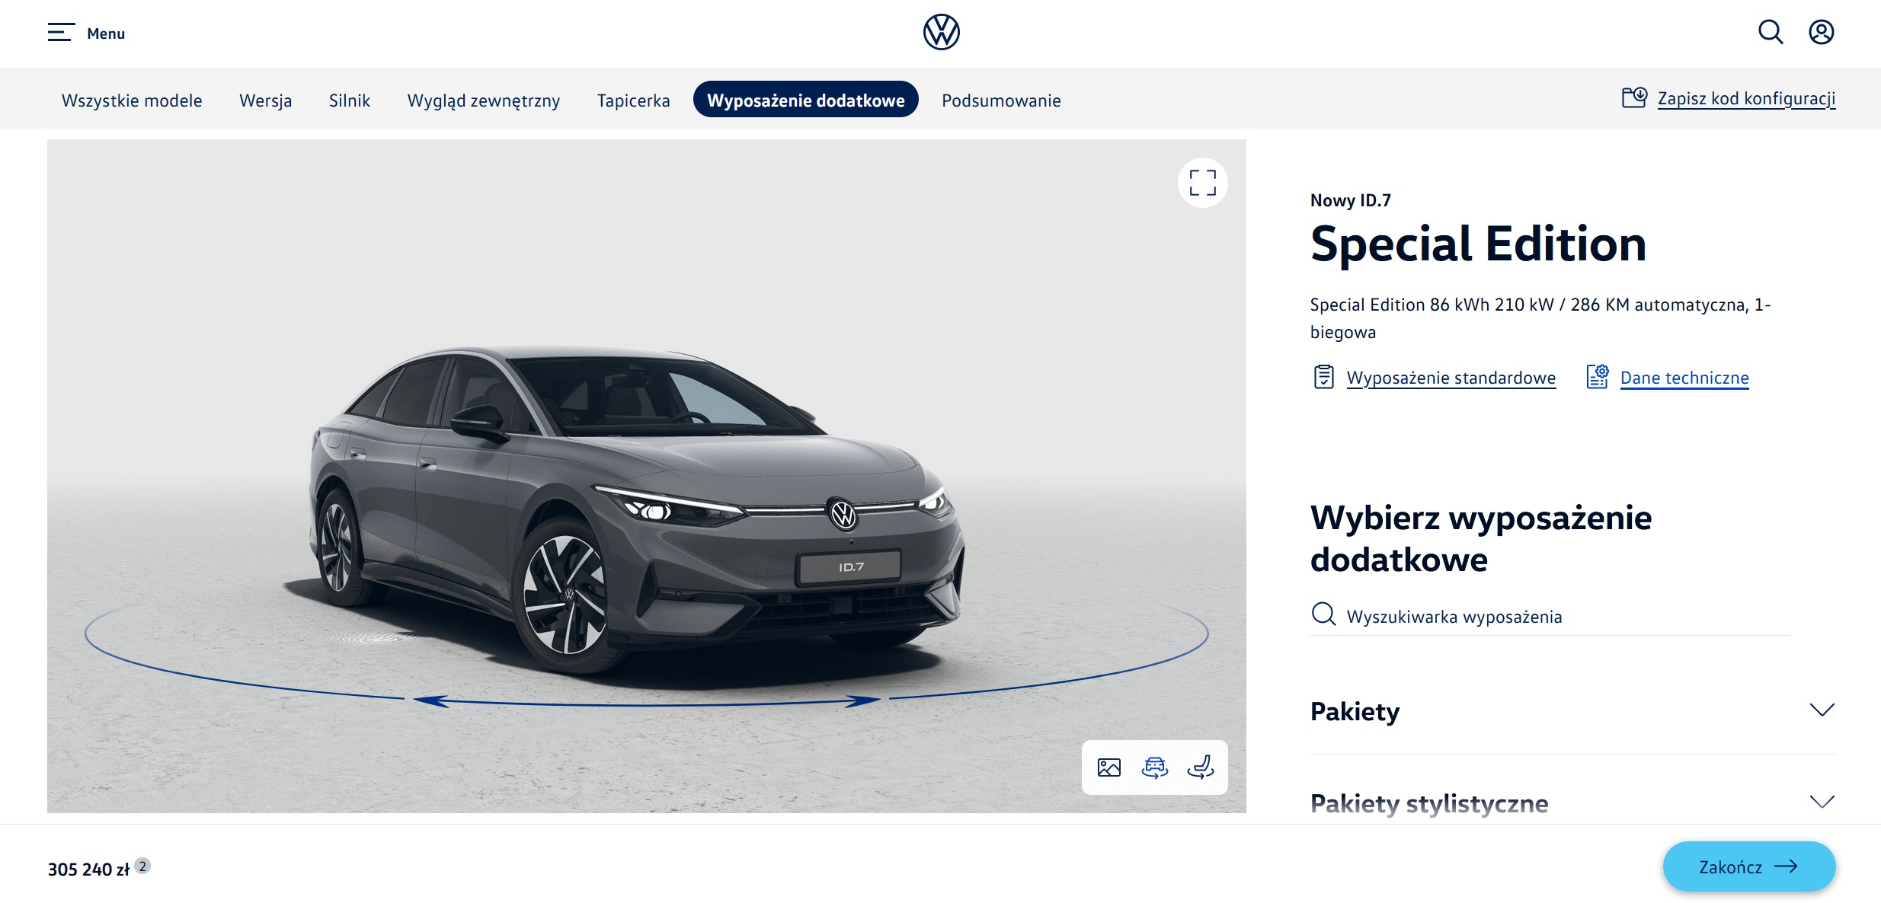Open the user account icon
This screenshot has width=1881, height=903.
[1822, 32]
